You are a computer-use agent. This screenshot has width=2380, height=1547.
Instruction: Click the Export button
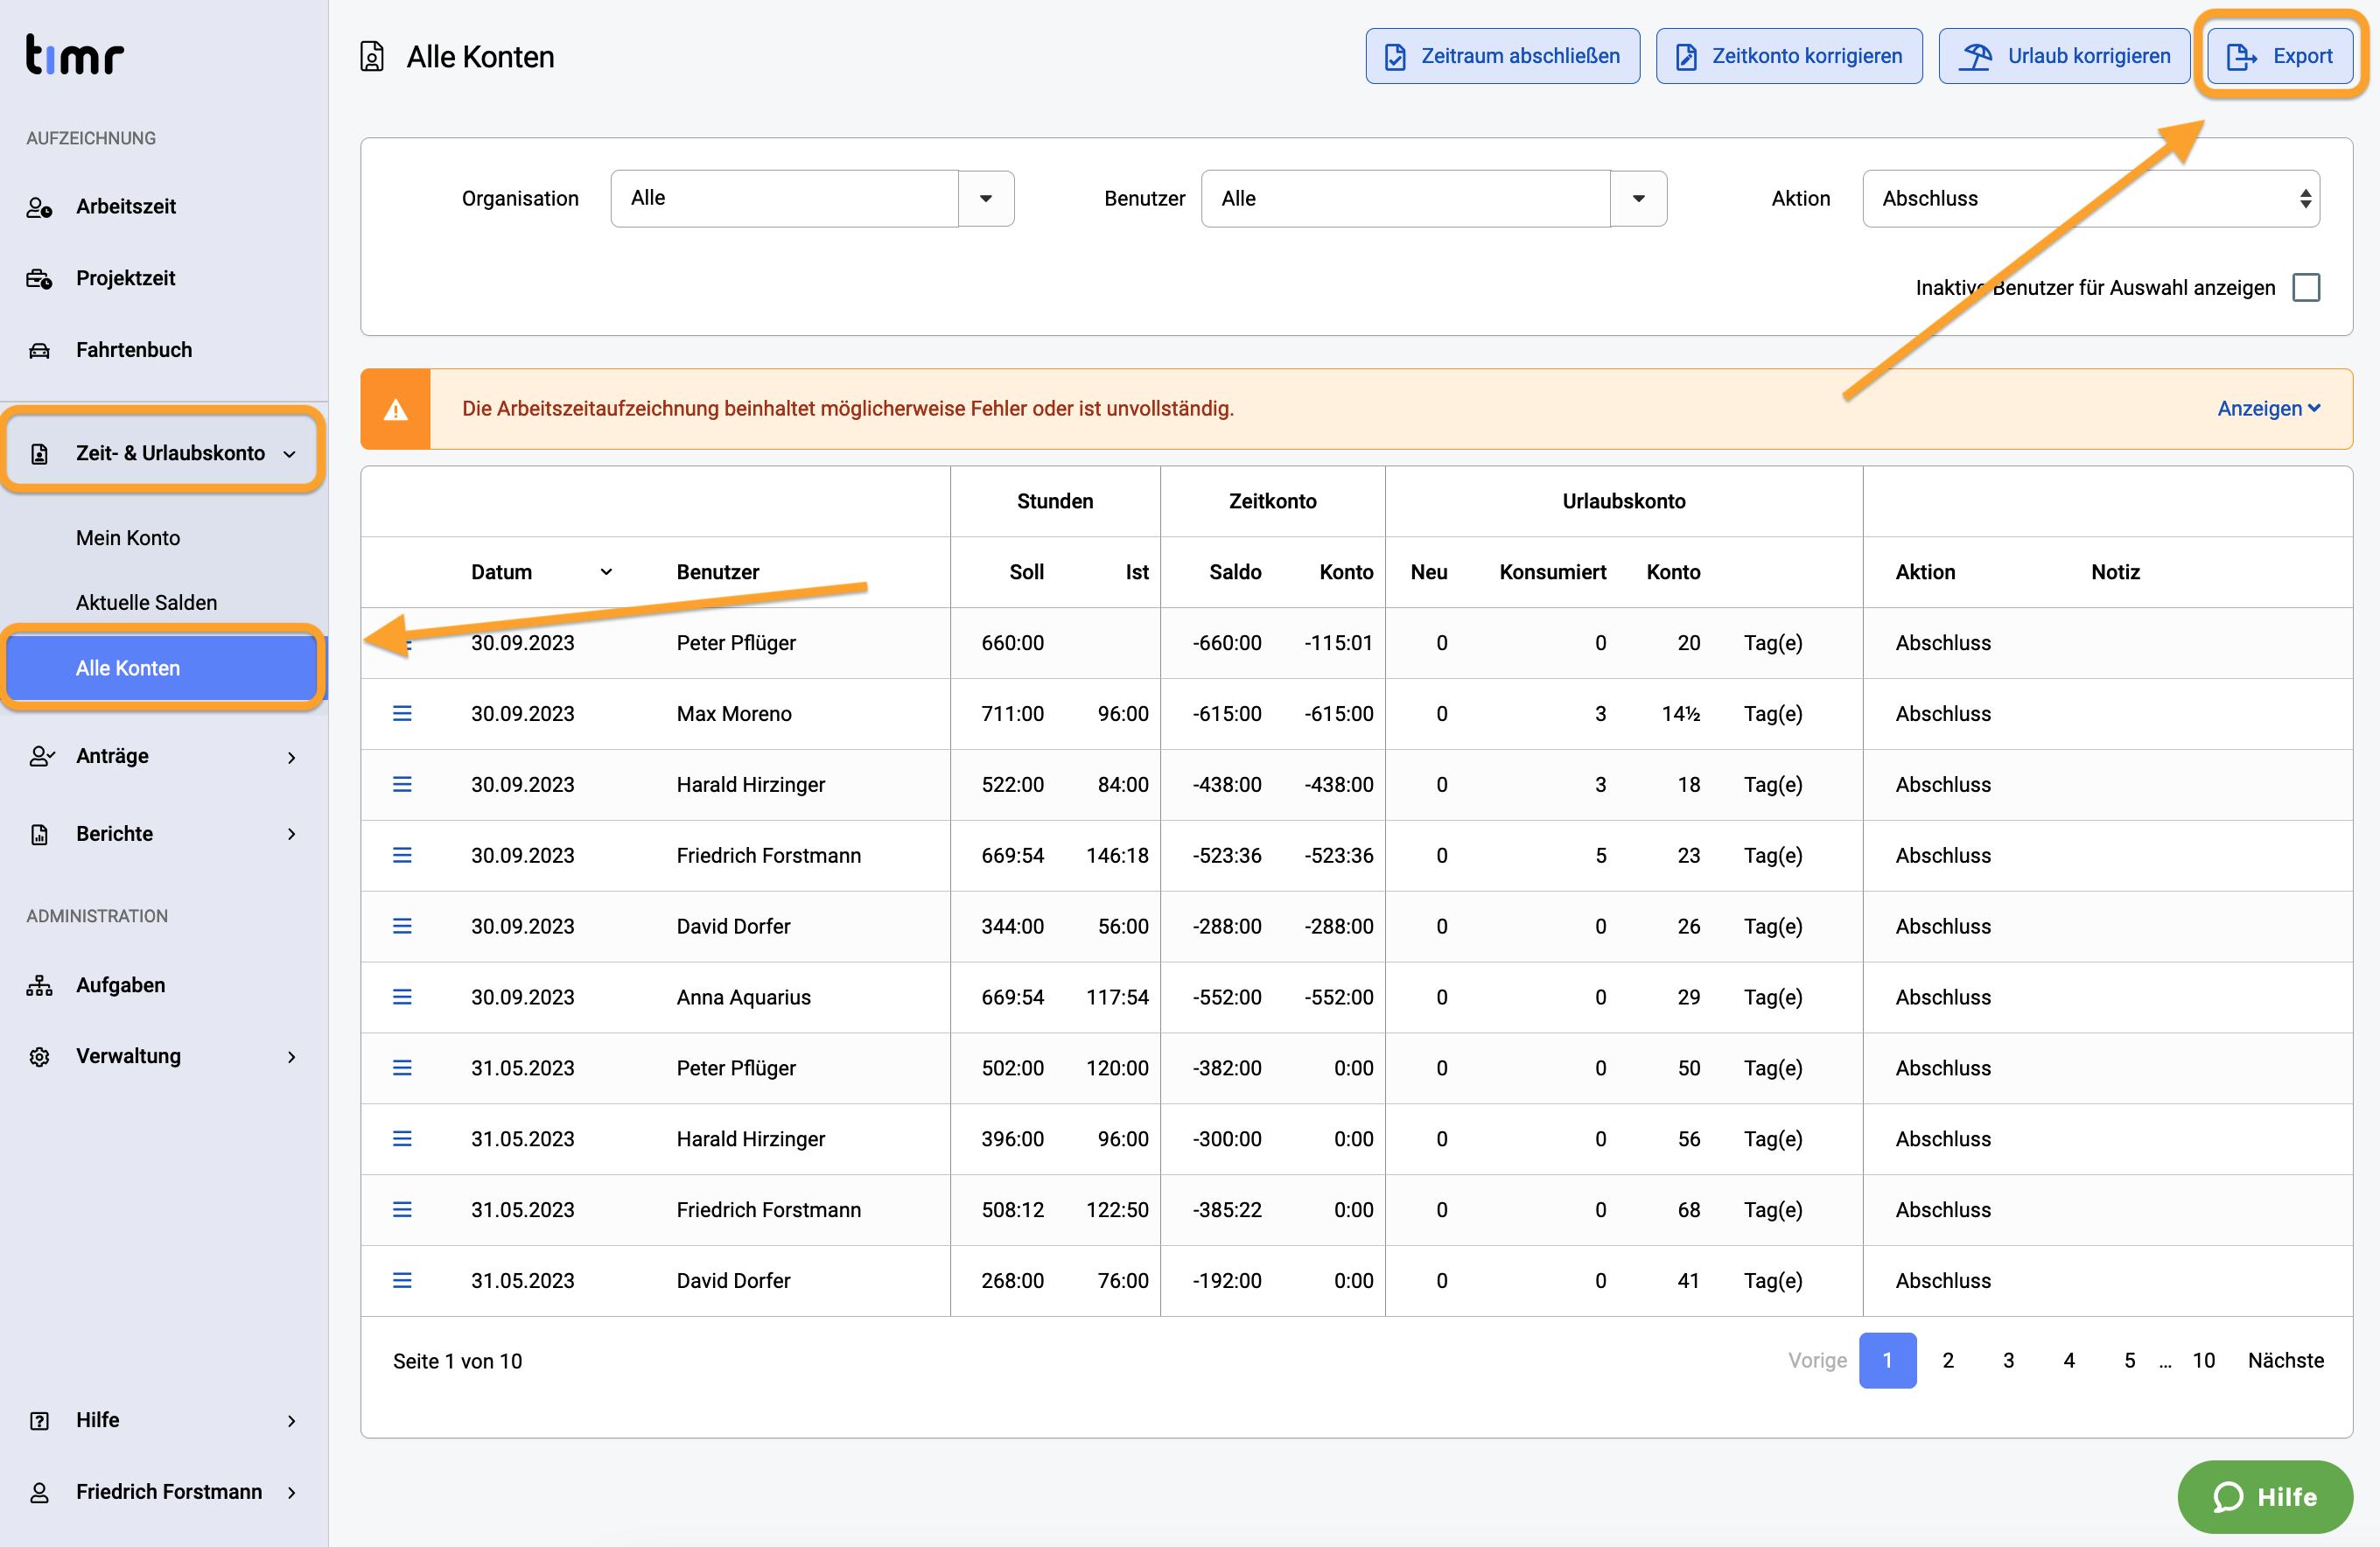tap(2279, 56)
